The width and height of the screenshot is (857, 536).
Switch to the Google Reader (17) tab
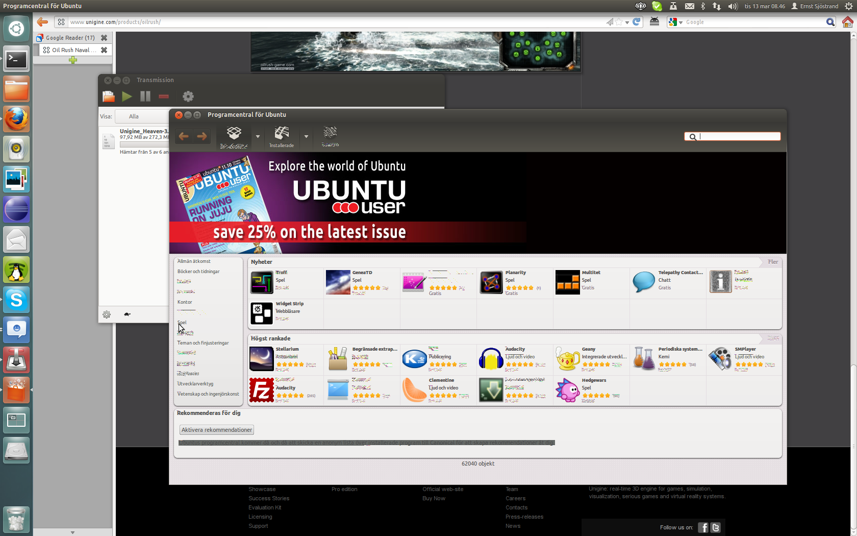point(70,38)
